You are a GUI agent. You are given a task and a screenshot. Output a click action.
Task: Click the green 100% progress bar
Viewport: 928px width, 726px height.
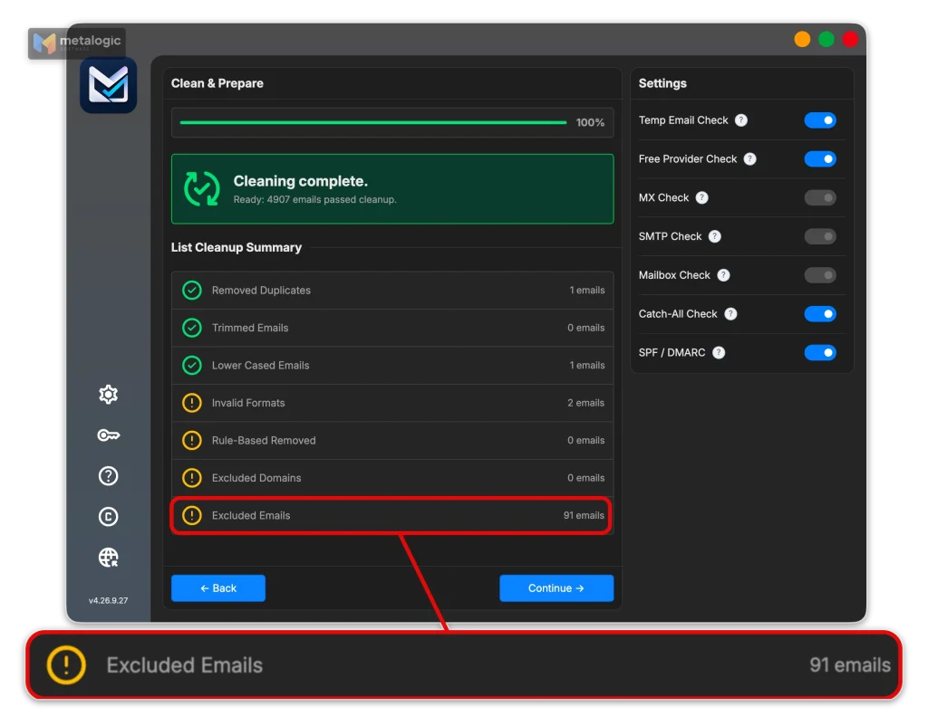tap(372, 123)
